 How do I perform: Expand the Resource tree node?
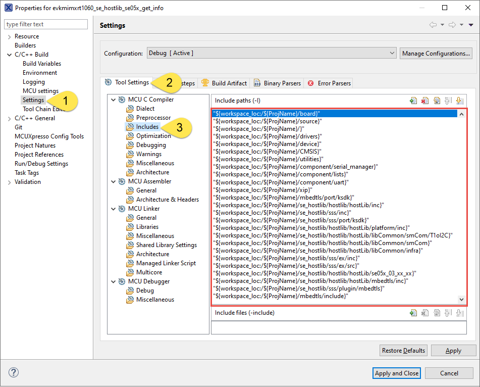tap(9, 37)
